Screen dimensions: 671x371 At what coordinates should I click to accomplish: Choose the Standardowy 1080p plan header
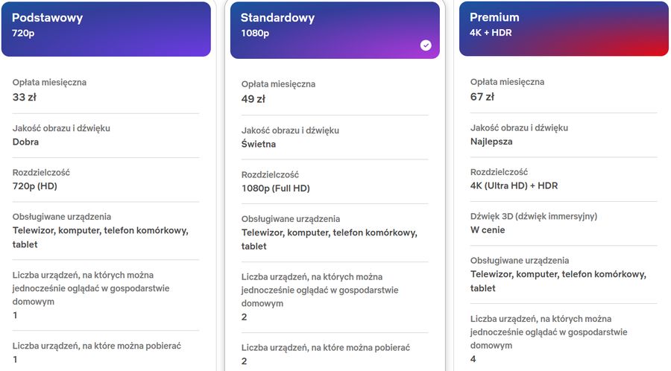(x=335, y=31)
